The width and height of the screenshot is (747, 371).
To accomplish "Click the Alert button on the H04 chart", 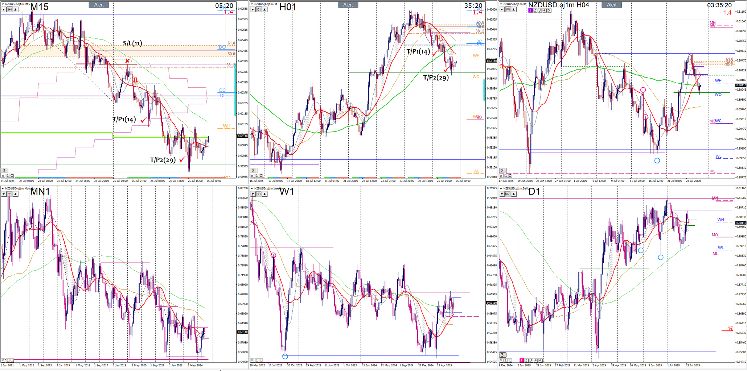I will tap(612, 5).
